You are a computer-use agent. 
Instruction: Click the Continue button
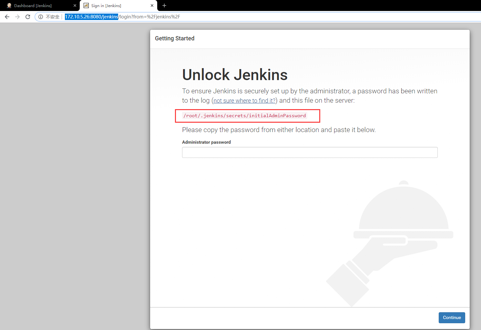click(x=452, y=318)
